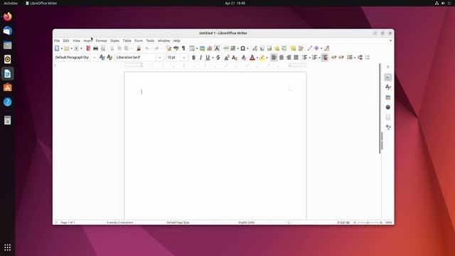Click the Insert Chart icon
The width and height of the screenshot is (455, 256).
coord(210,48)
